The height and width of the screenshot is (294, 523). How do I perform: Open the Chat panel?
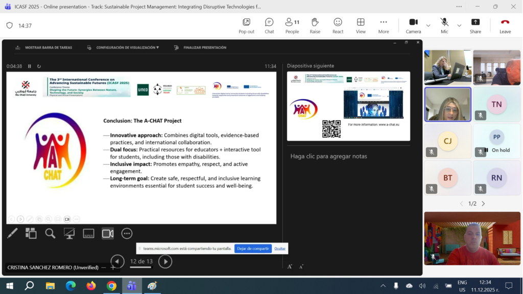[269, 25]
